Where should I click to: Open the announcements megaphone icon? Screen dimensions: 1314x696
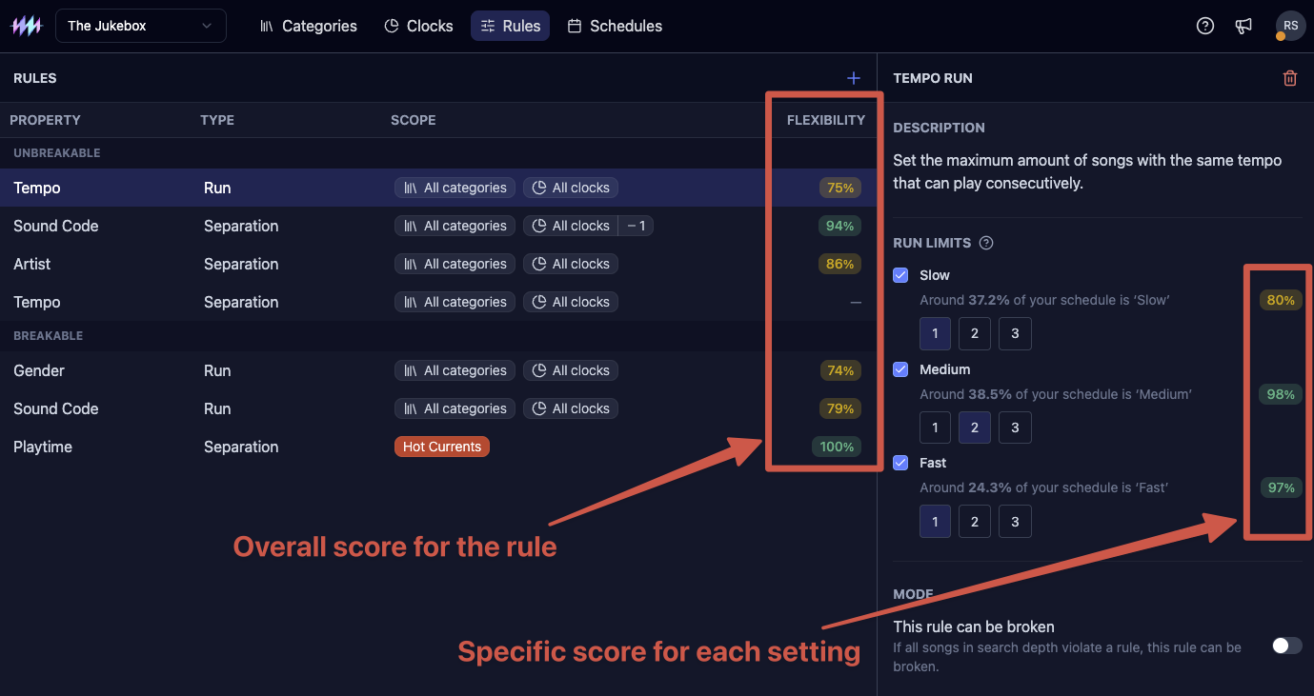click(x=1243, y=26)
